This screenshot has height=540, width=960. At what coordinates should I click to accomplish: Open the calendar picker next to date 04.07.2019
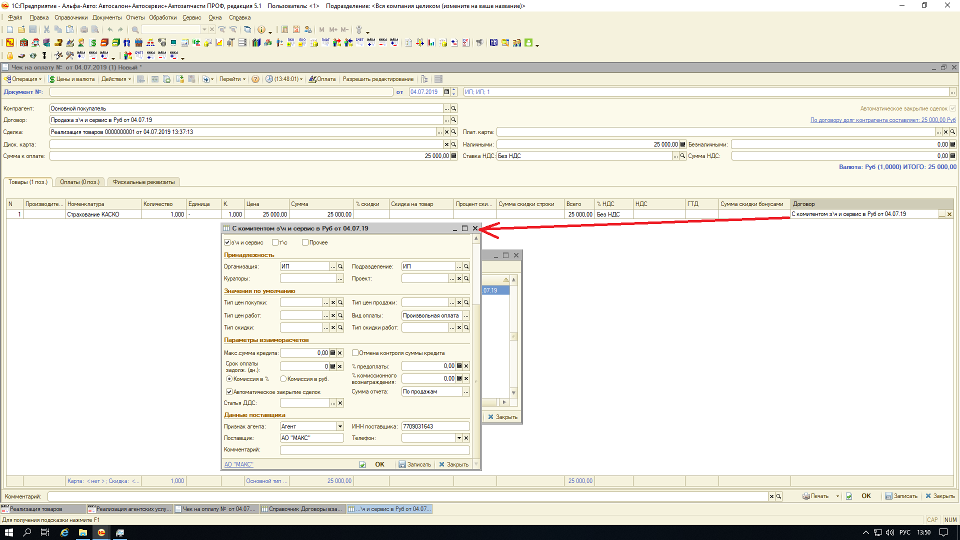[446, 92]
